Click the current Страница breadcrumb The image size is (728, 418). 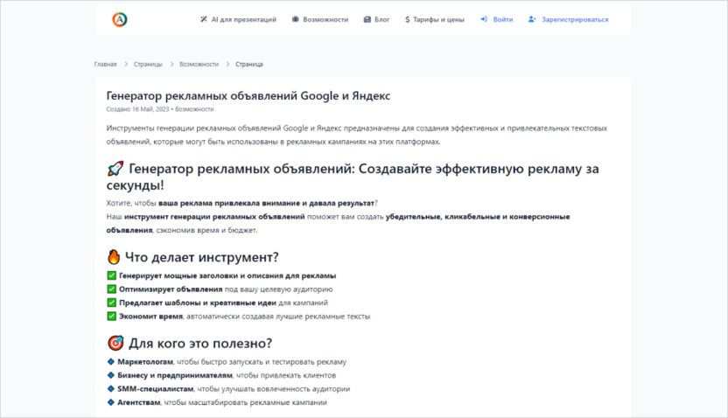248,65
